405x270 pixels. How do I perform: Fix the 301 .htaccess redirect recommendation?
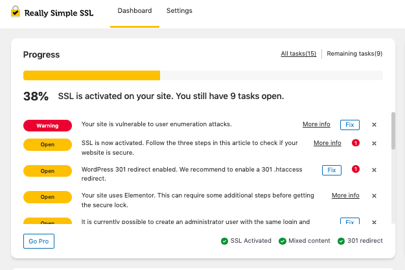coord(332,170)
